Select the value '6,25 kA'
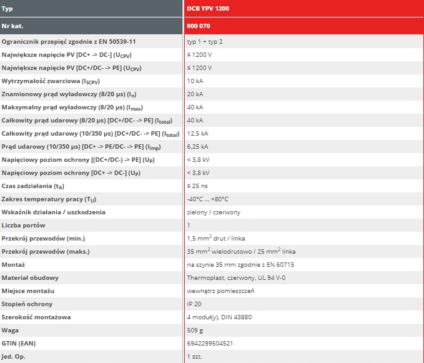 pos(198,147)
